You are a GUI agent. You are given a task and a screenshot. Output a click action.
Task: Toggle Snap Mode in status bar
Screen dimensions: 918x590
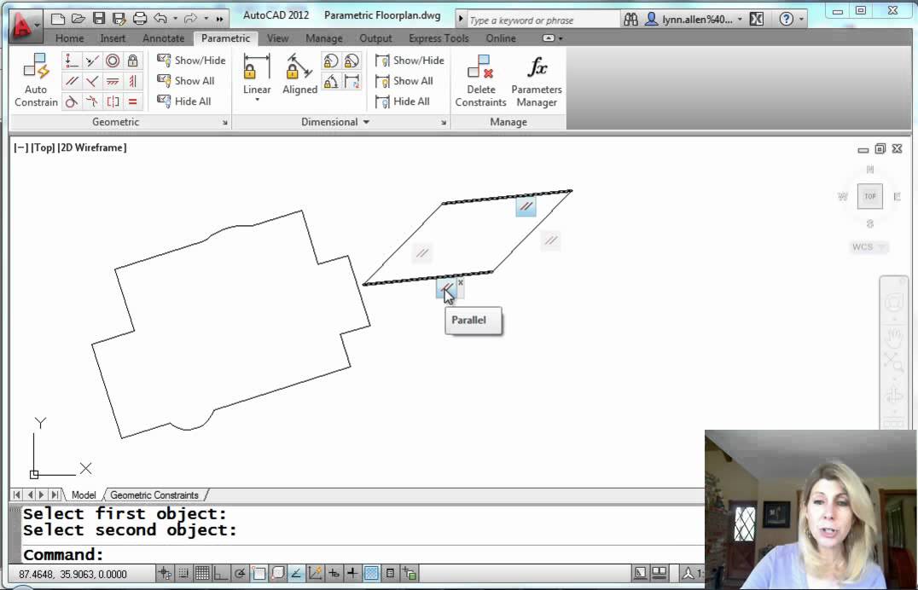[x=183, y=573]
